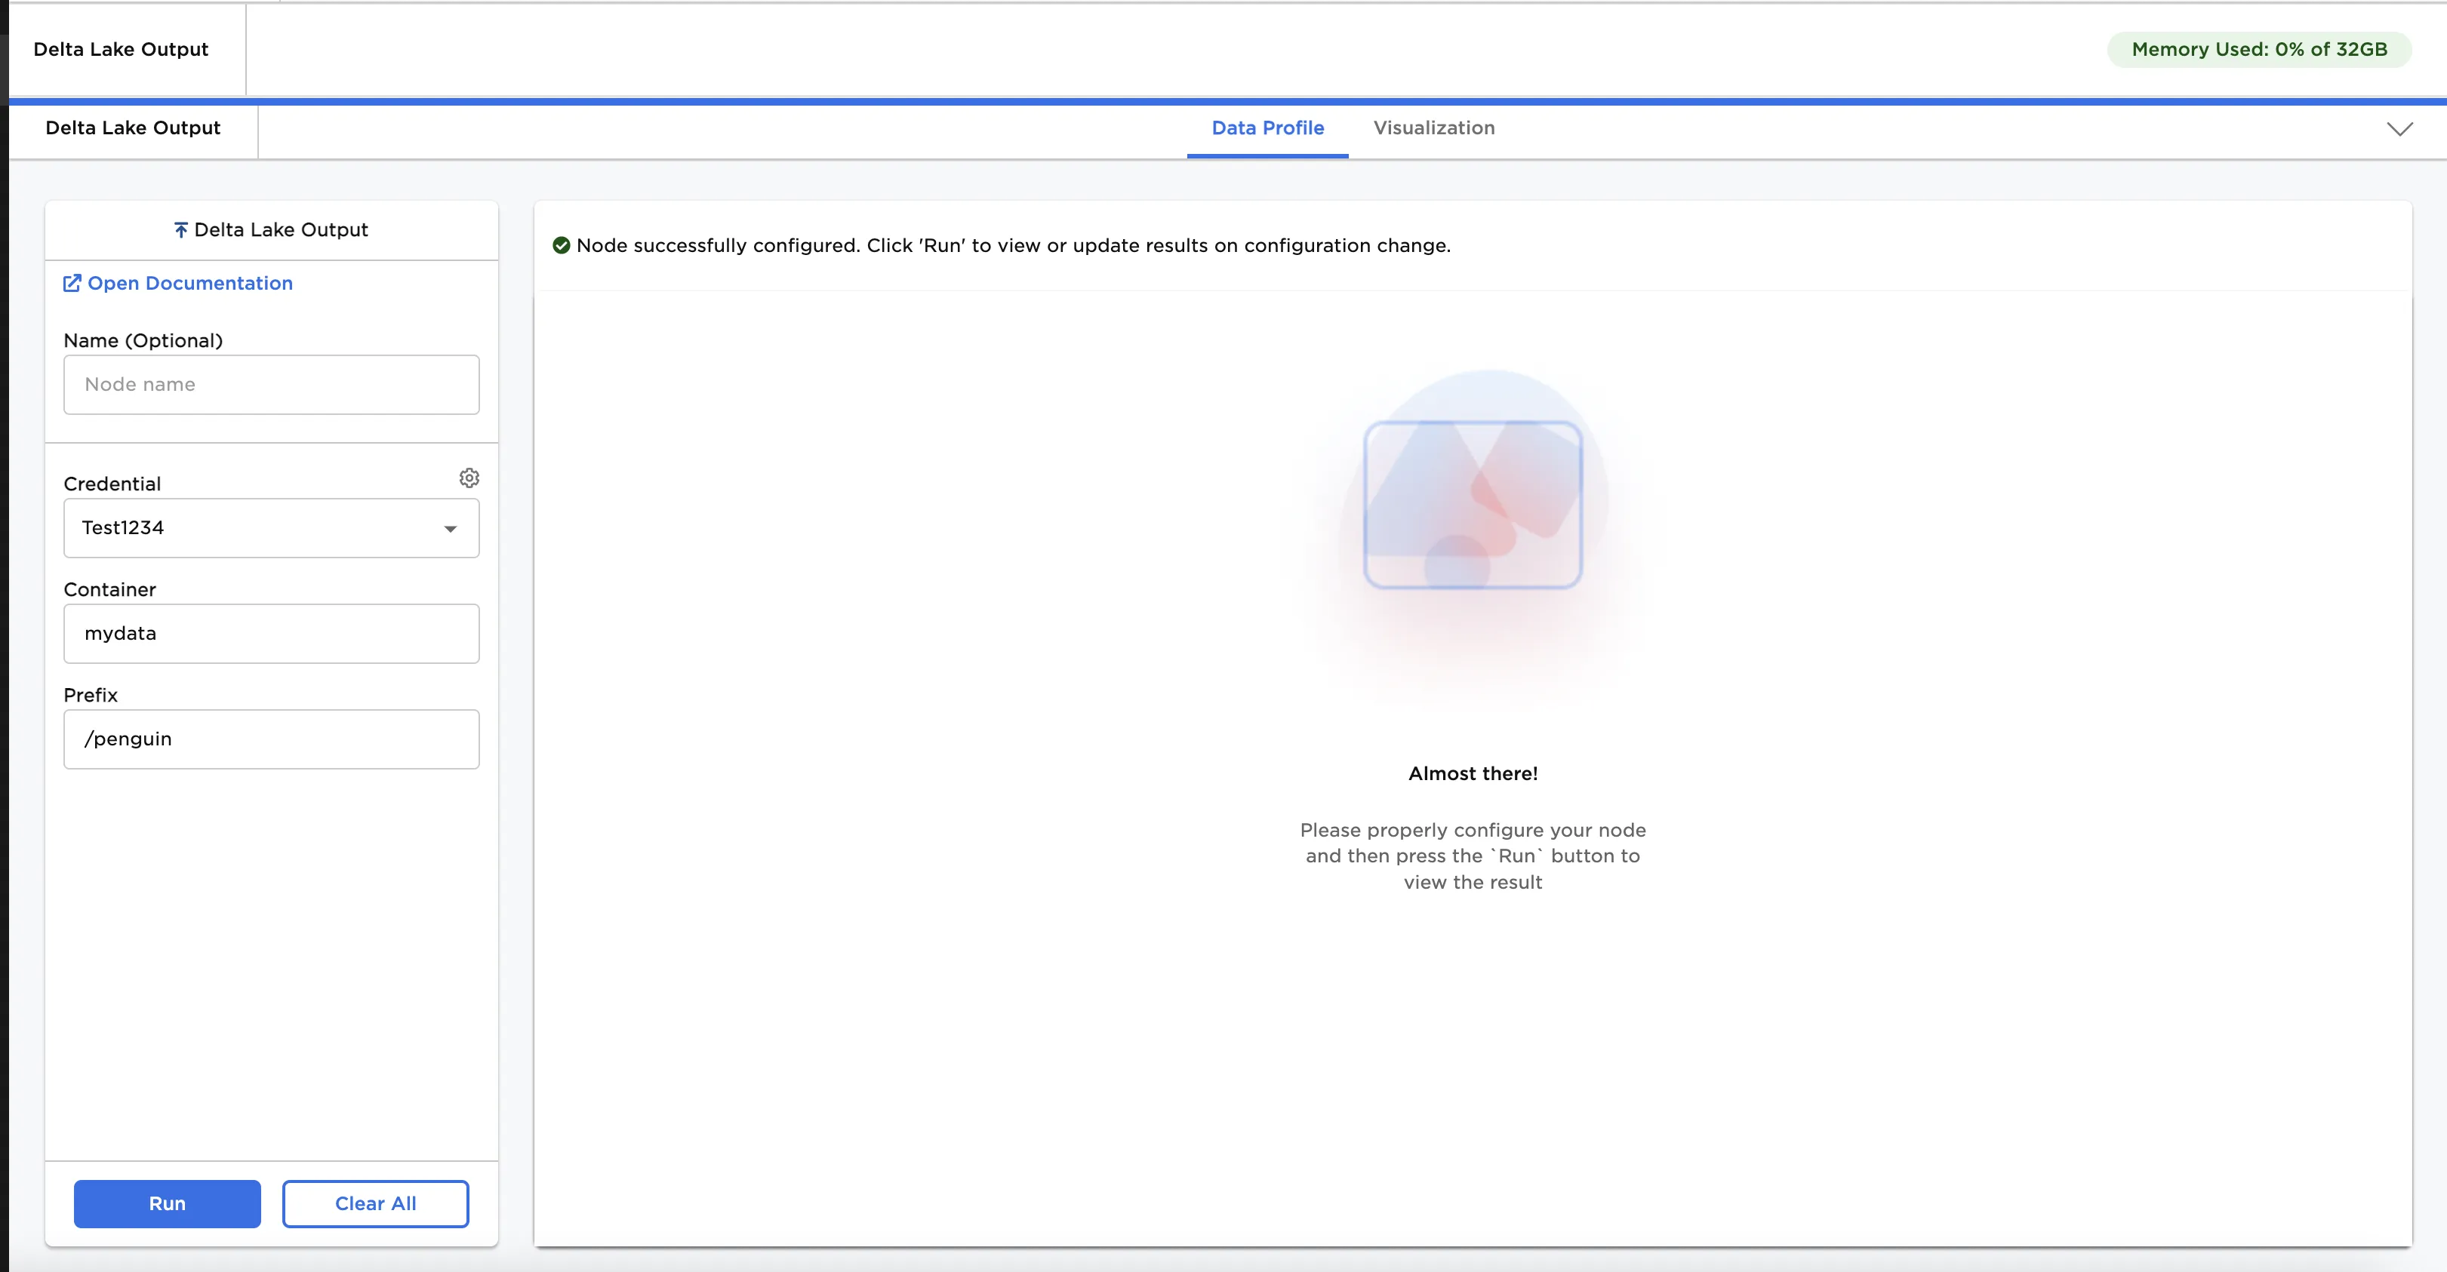Click the external-link icon beside Open Documentation
This screenshot has height=1272, width=2447.
tap(72, 283)
